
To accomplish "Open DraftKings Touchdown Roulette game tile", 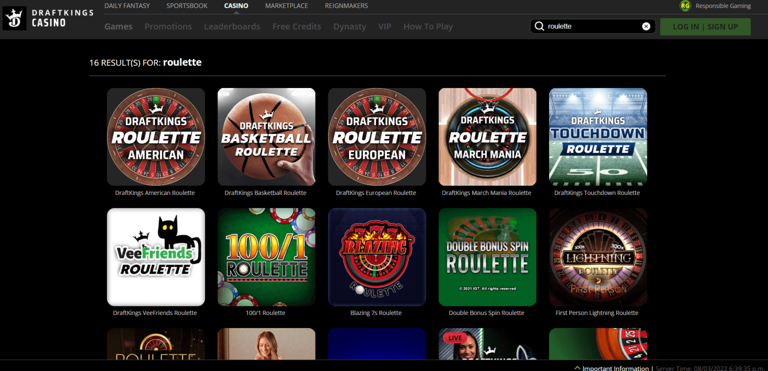I will point(598,137).
